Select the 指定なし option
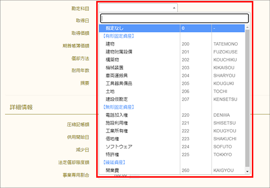 tap(172, 28)
